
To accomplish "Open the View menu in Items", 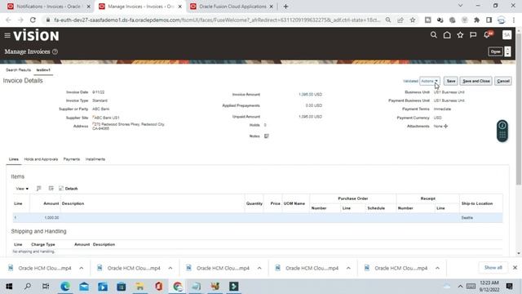I will [x=22, y=189].
